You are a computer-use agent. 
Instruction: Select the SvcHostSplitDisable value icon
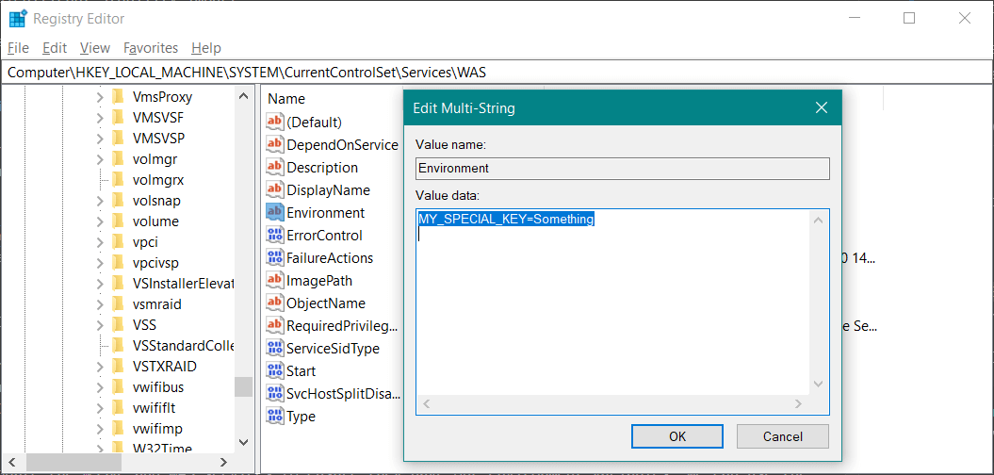click(x=274, y=394)
